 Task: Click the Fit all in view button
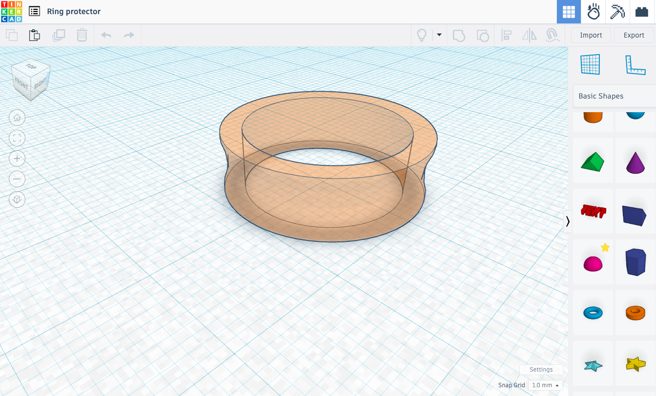coord(17,138)
